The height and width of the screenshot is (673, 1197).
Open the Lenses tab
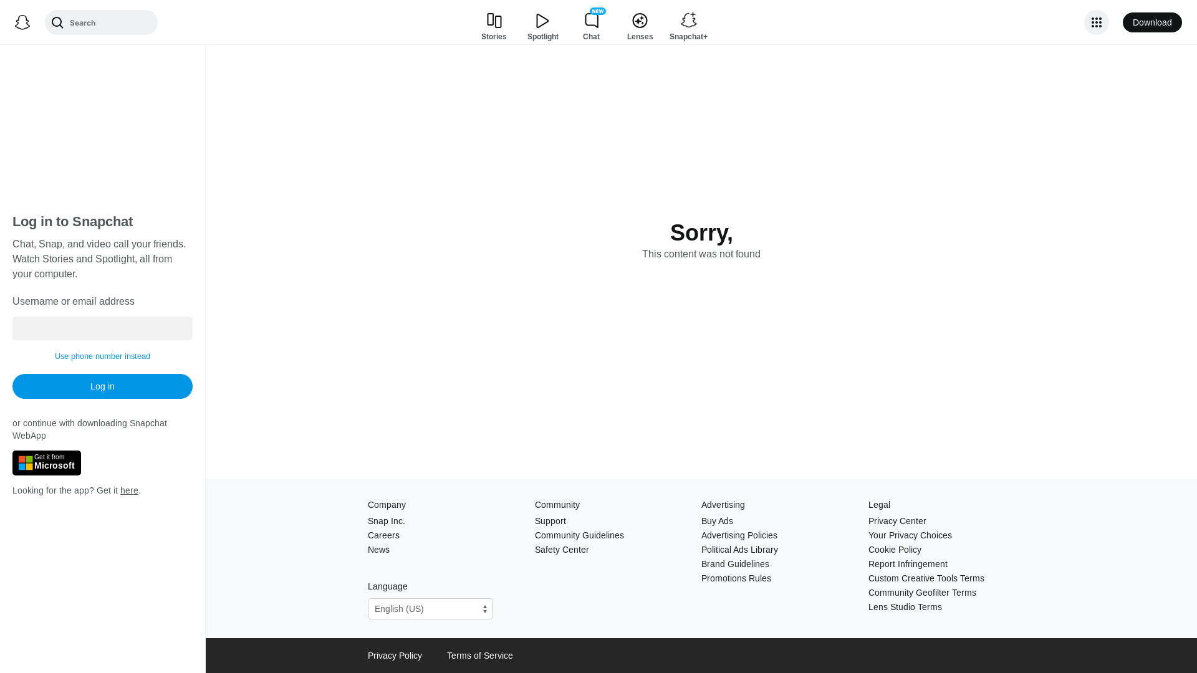point(640,27)
